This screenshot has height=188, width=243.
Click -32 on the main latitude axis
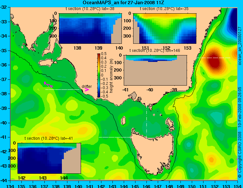point(4,7)
